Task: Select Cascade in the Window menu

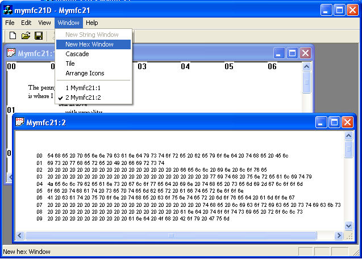Action: [x=77, y=54]
